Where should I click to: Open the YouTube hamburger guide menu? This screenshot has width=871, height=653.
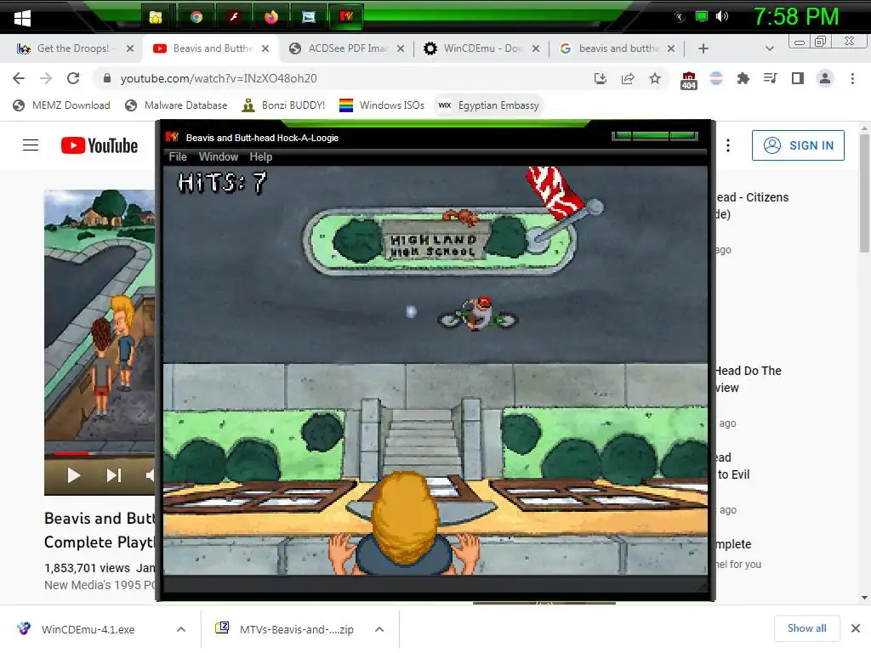point(31,145)
